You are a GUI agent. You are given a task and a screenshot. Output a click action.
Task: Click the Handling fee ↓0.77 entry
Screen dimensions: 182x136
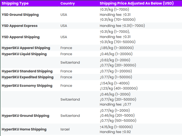(115, 104)
